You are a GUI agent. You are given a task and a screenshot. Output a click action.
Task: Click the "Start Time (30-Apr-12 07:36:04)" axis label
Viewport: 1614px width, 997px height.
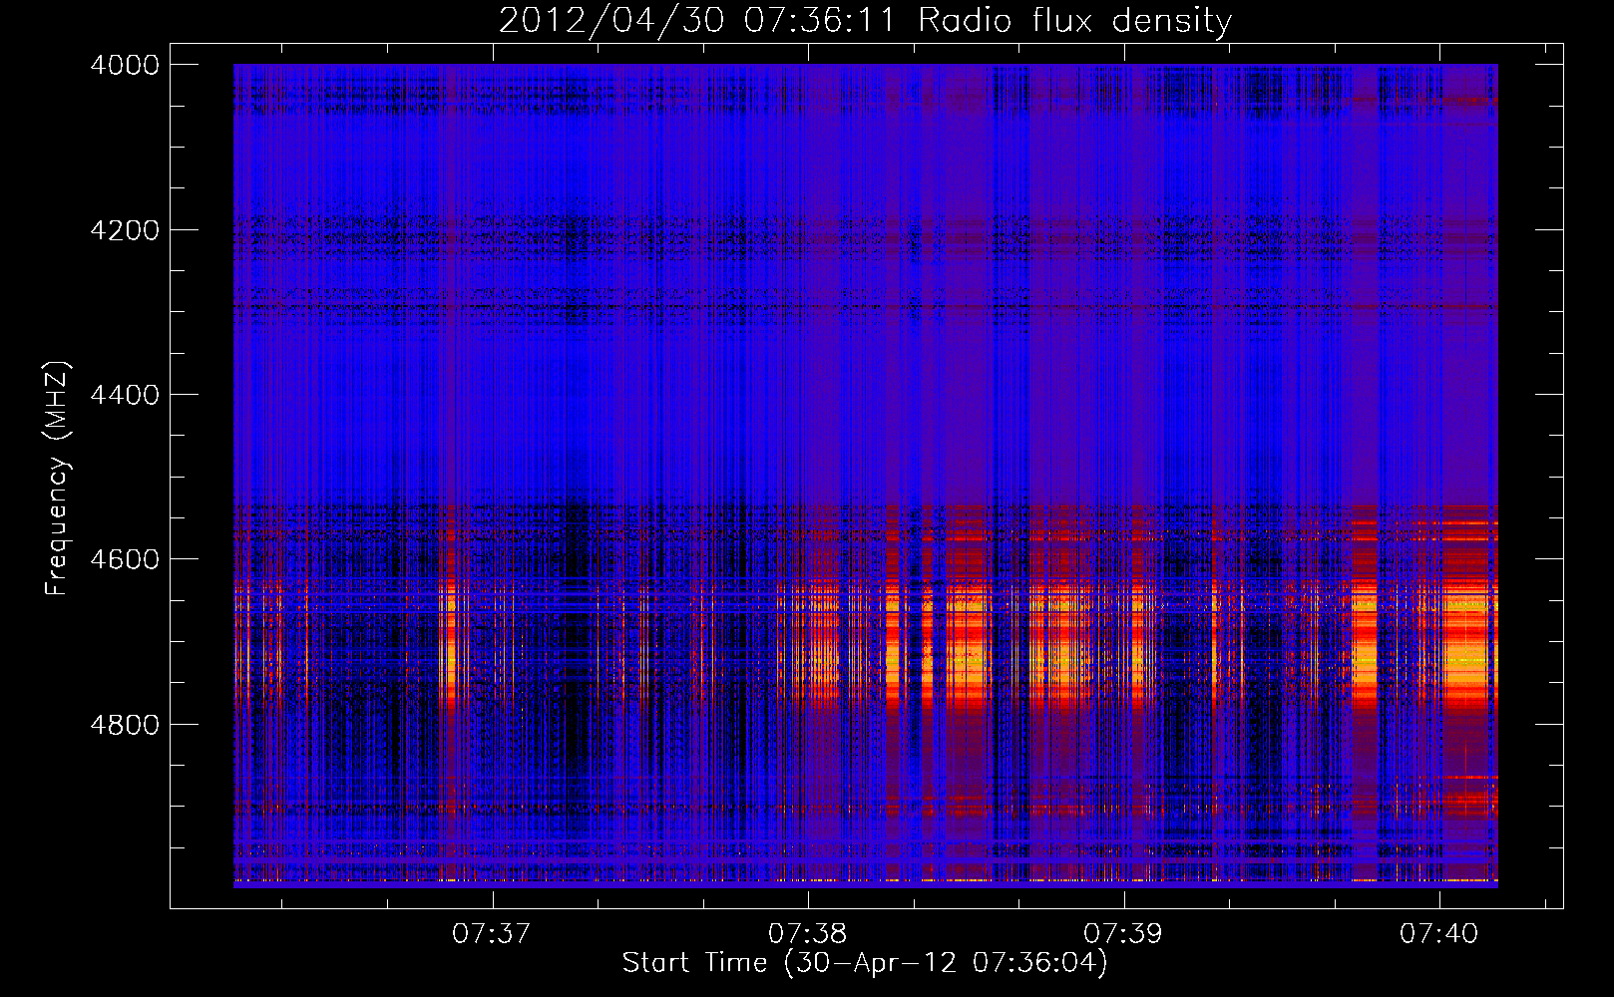865,963
